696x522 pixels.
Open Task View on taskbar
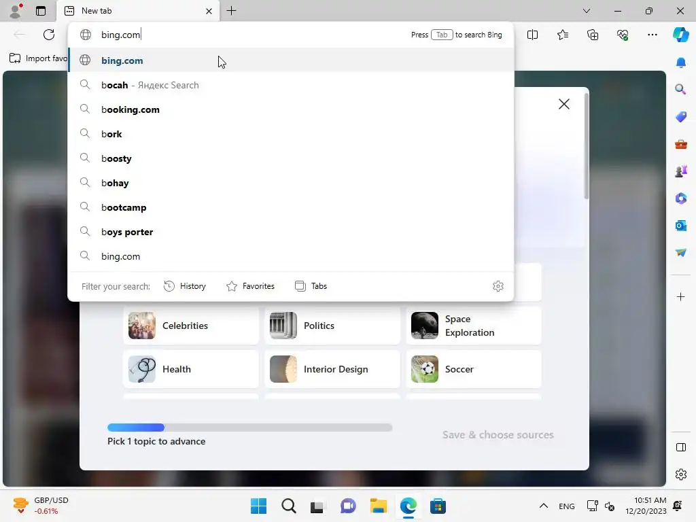[x=317, y=506]
